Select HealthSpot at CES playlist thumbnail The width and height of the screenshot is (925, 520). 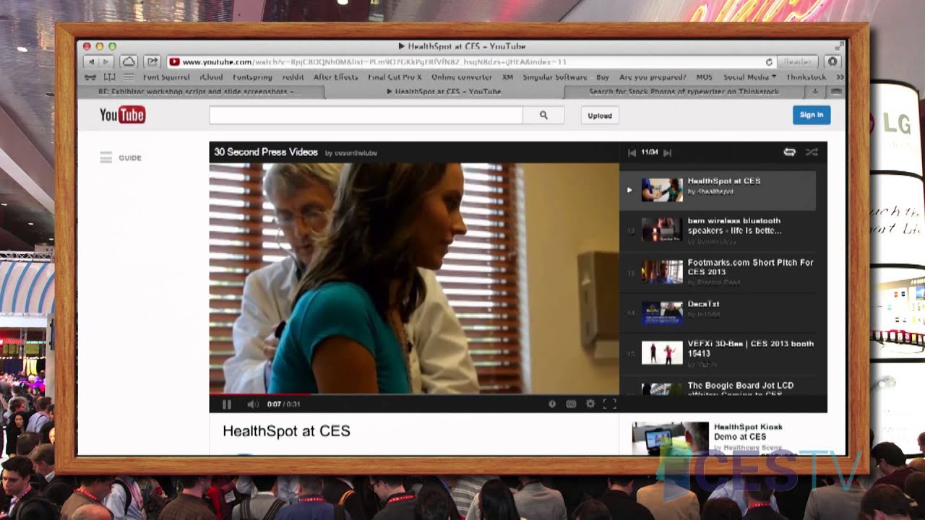point(662,190)
